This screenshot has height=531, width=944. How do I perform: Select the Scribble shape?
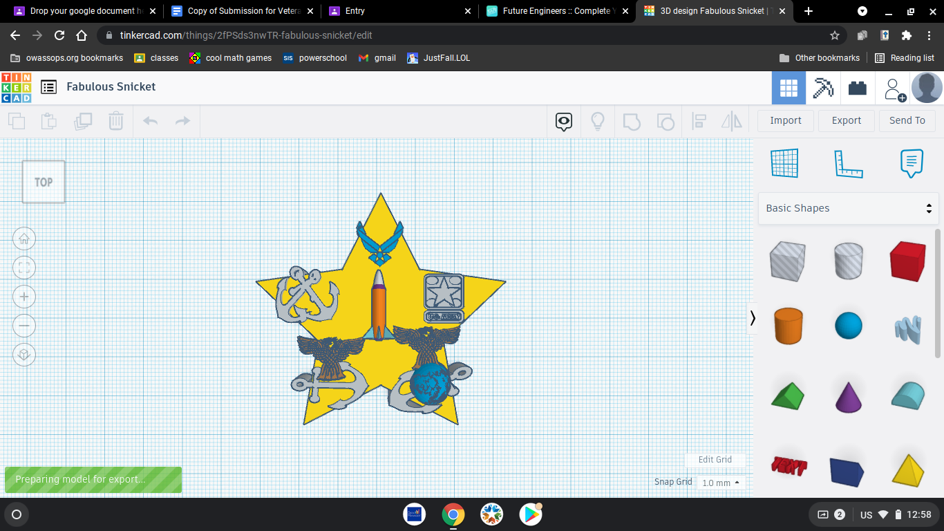click(907, 329)
